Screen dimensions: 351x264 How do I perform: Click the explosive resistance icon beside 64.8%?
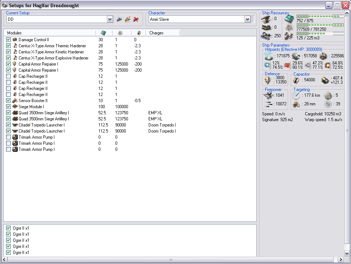click(x=327, y=65)
